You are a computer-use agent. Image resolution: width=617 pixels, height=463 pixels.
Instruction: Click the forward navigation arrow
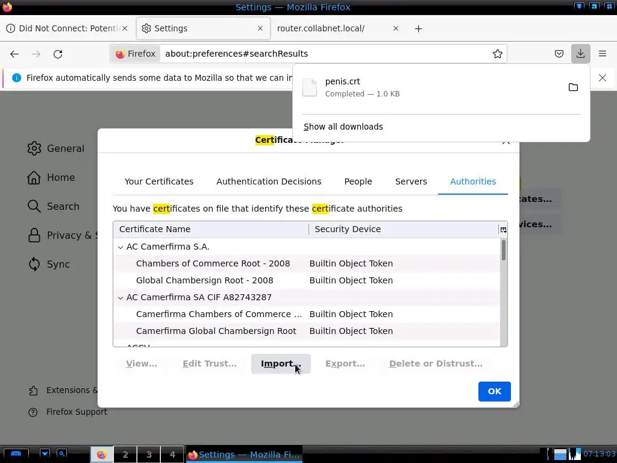click(x=36, y=54)
